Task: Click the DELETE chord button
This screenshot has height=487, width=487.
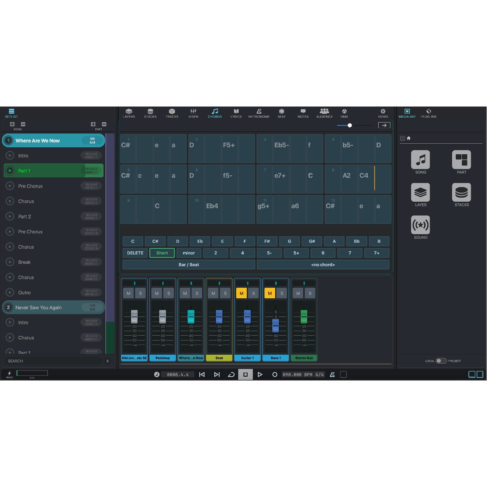Action: (135, 253)
